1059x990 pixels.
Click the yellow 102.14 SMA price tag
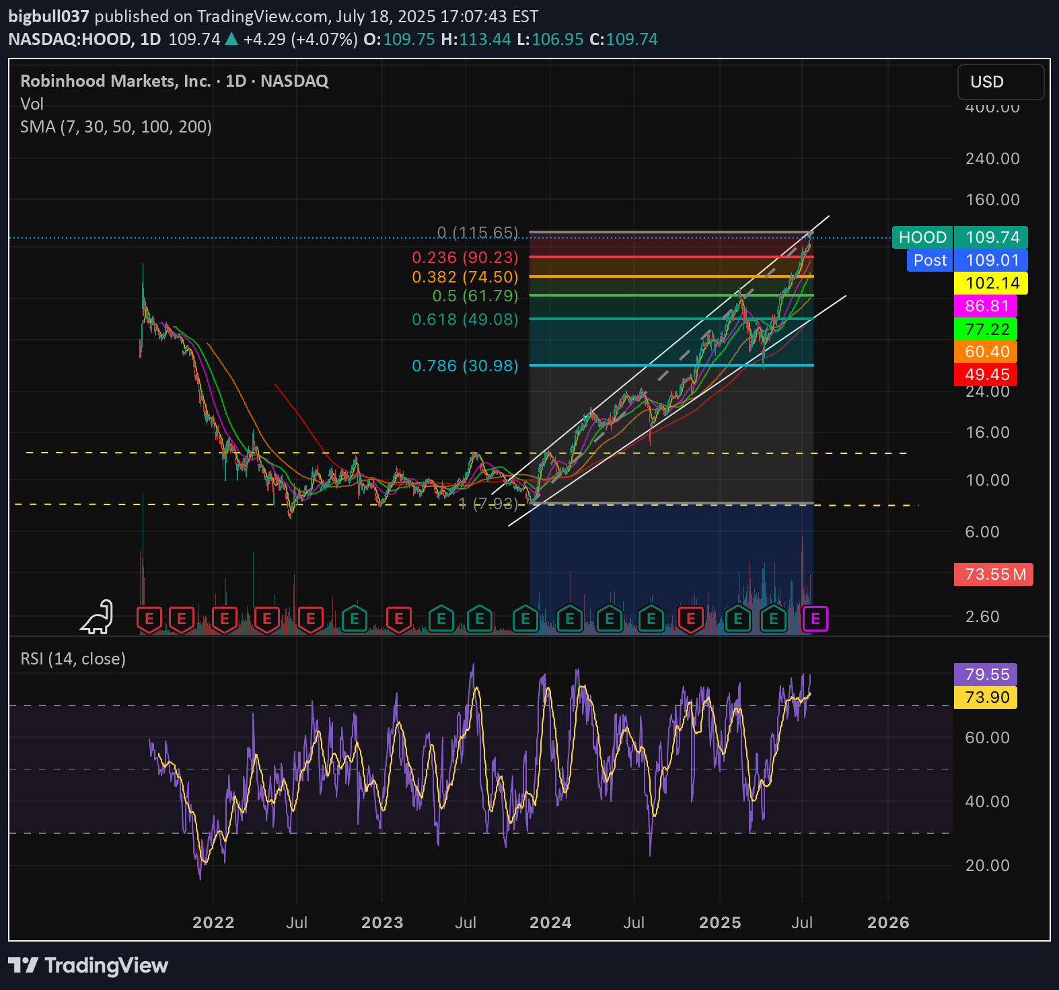(991, 283)
